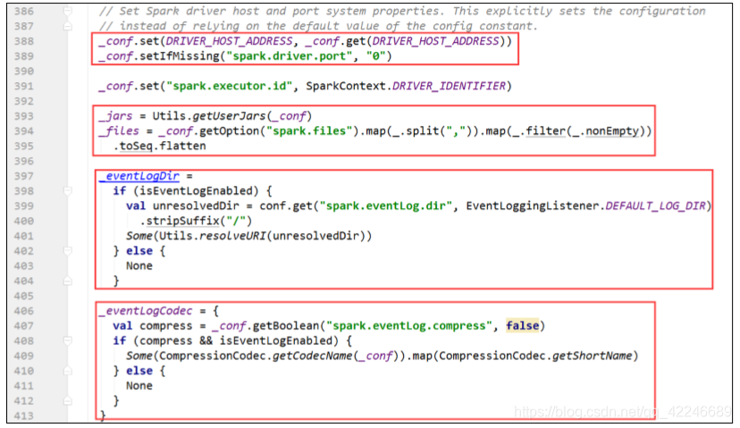Viewport: 740px width, 428px height.
Task: Click the SparkContext class name
Action: pyautogui.click(x=346, y=86)
